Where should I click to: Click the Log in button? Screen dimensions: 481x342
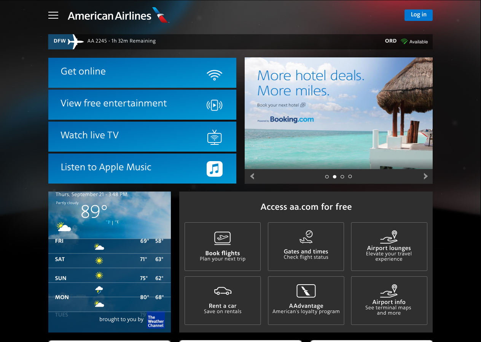(418, 15)
